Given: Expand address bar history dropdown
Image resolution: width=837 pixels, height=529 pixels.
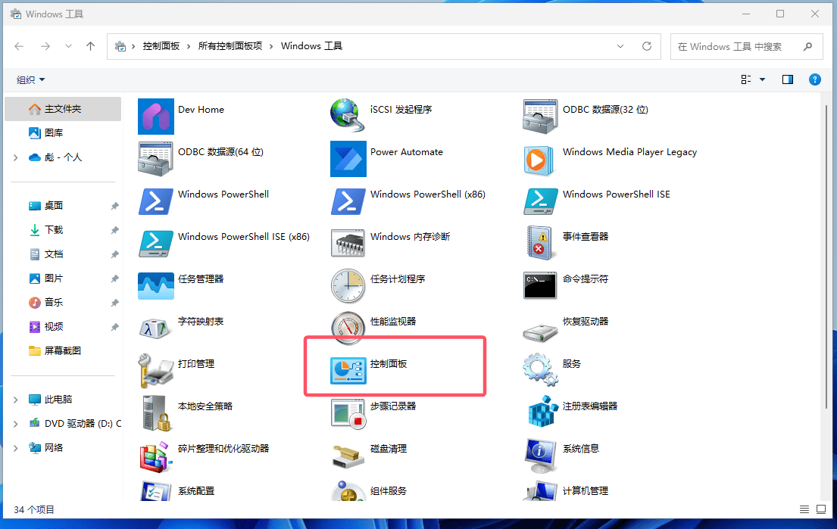Looking at the screenshot, I should (x=620, y=46).
